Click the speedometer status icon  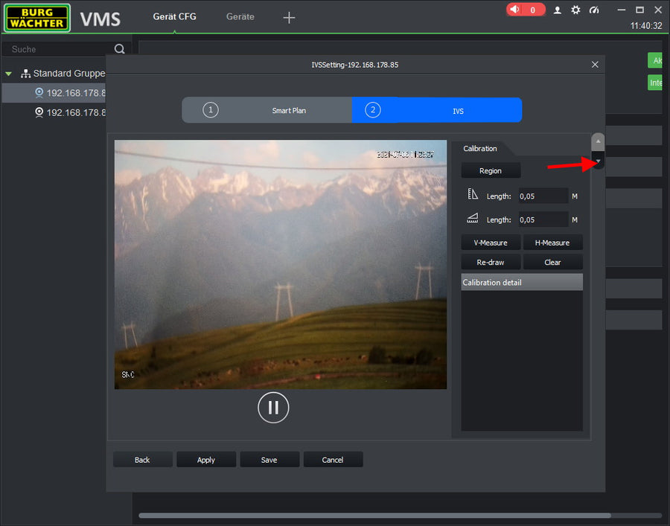[x=594, y=10]
